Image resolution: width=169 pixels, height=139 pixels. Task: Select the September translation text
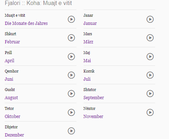pyautogui.click(x=94, y=98)
